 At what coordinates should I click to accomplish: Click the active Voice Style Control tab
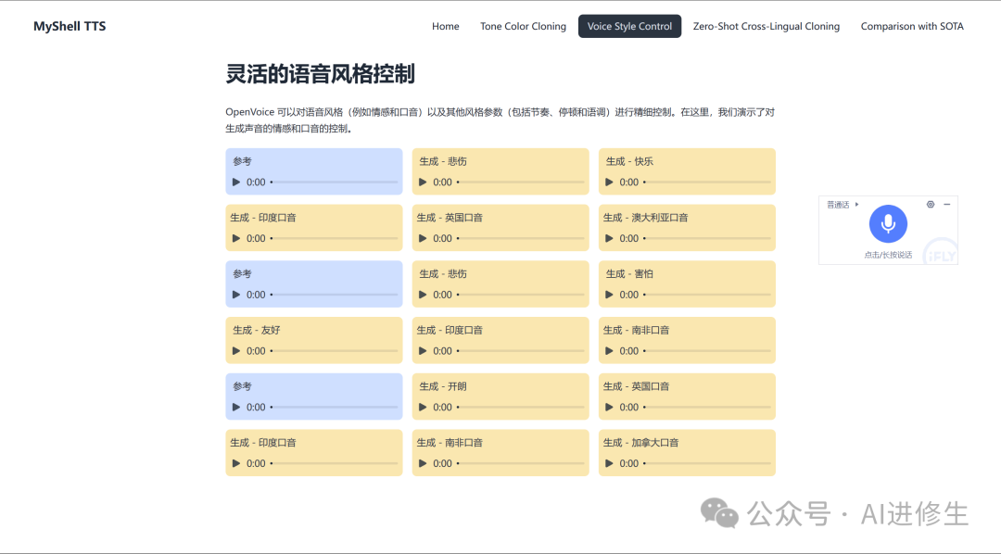(x=629, y=26)
